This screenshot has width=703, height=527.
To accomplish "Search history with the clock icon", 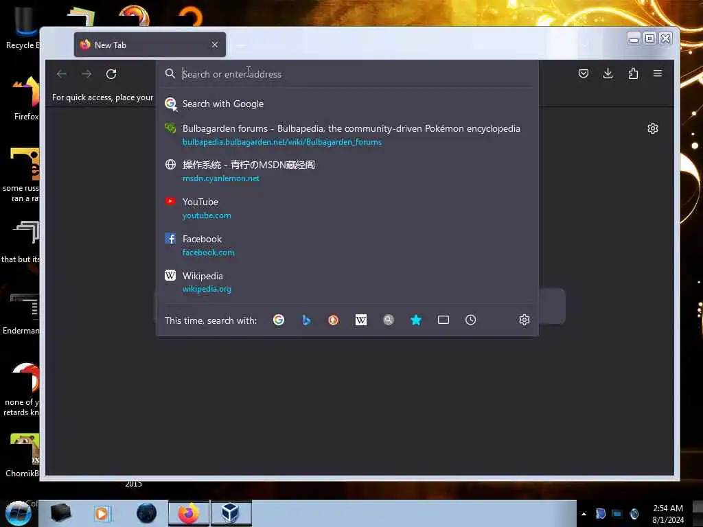I will (470, 320).
